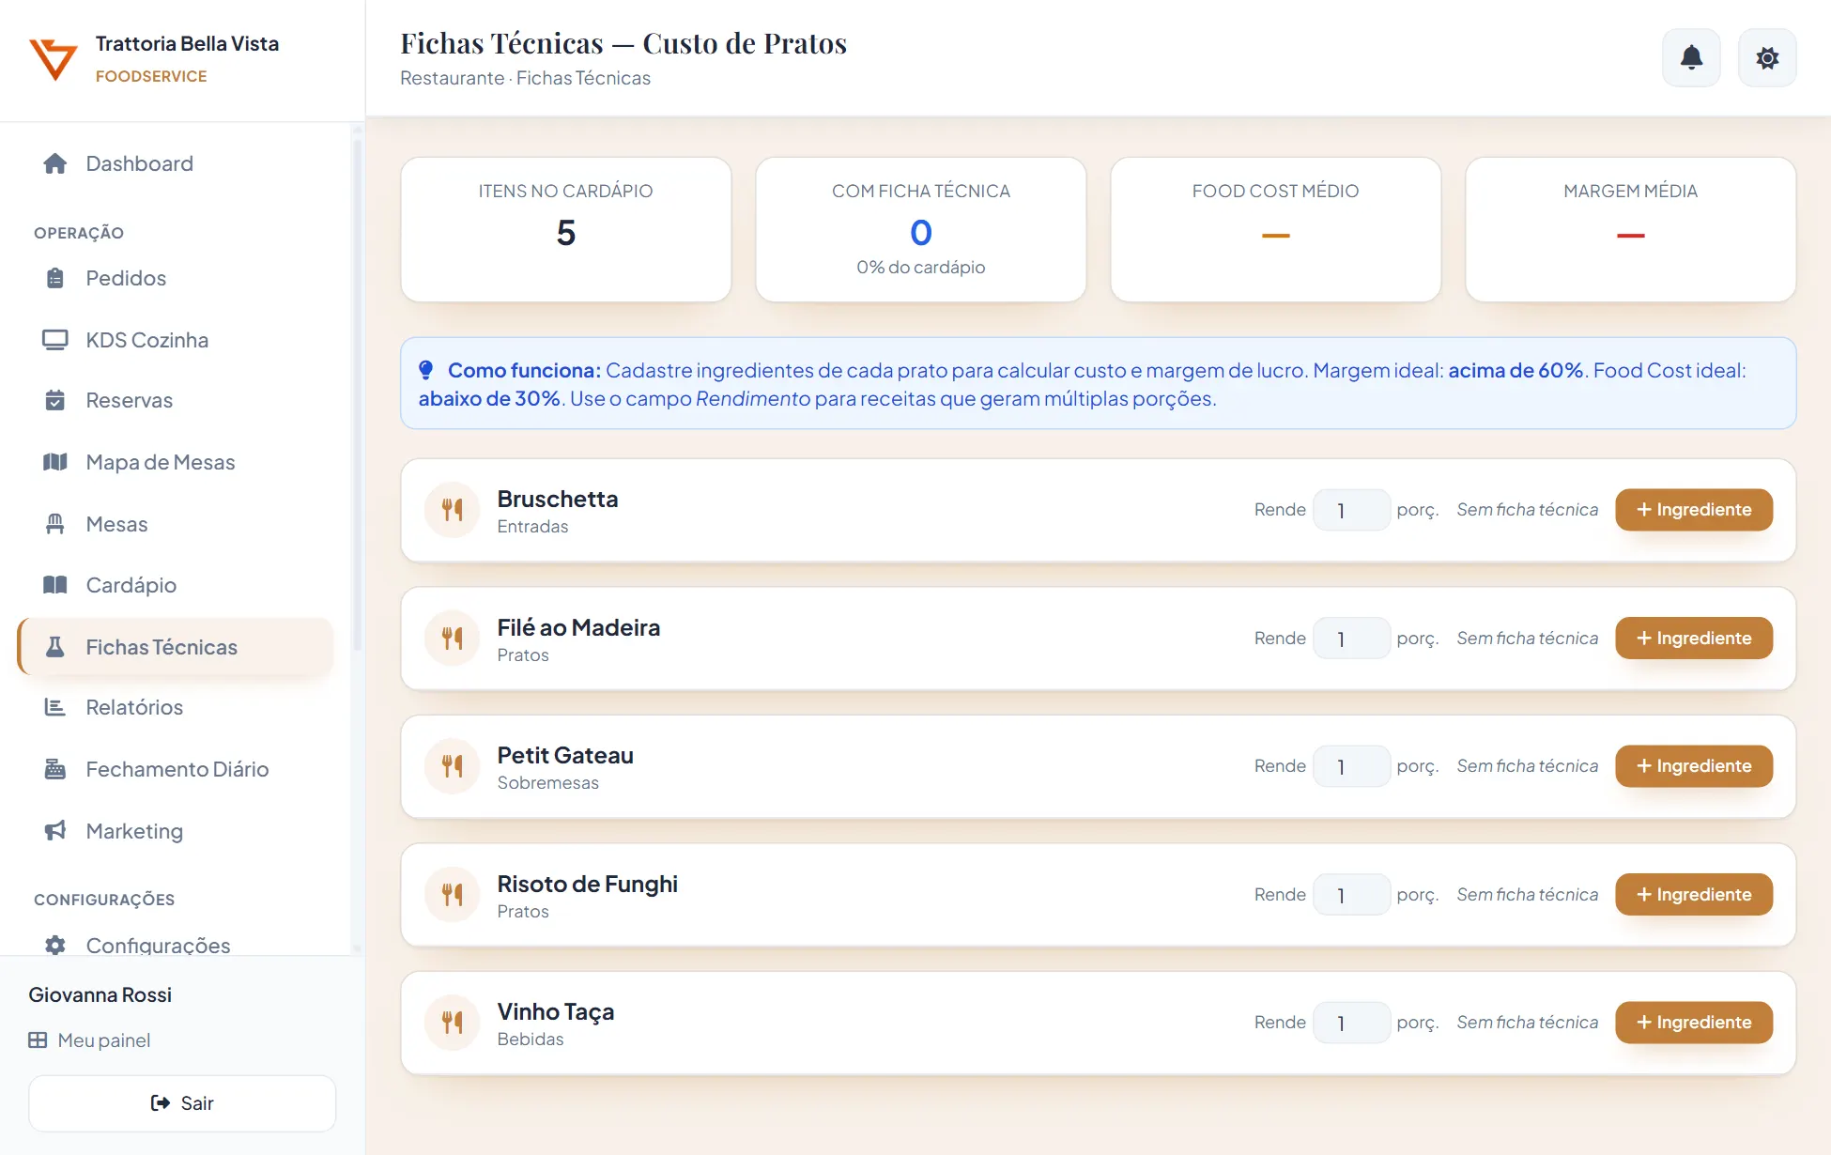The image size is (1831, 1155).
Task: Click the Meu painel grid icon
Action: point(38,1040)
